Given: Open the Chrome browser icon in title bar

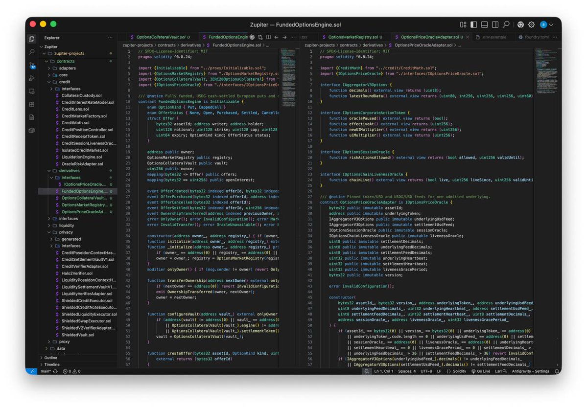Looking at the screenshot, I should pyautogui.click(x=520, y=24).
